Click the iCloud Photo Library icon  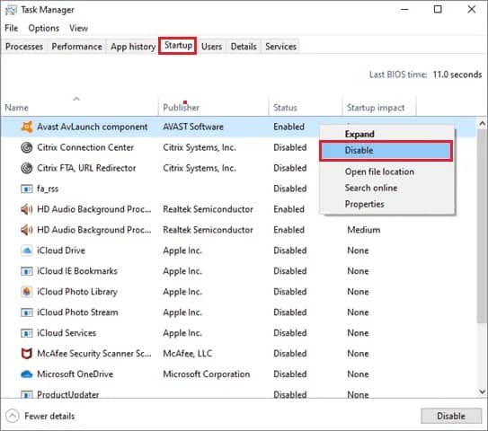pos(27,292)
